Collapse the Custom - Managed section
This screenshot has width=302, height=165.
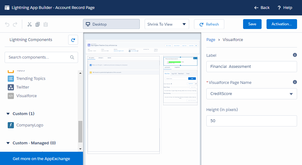coord(8,143)
